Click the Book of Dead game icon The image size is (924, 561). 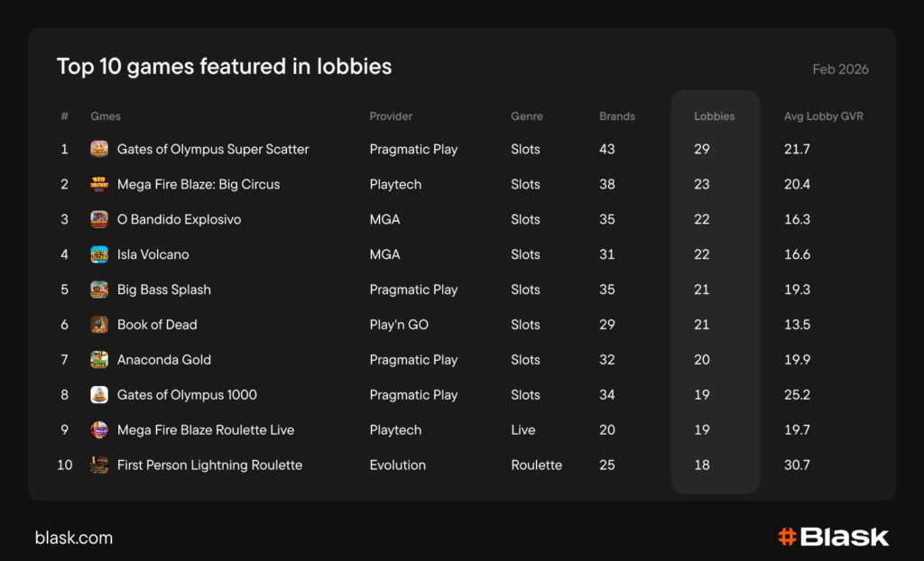point(99,325)
